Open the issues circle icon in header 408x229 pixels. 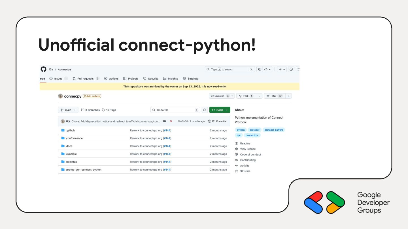[x=291, y=69]
